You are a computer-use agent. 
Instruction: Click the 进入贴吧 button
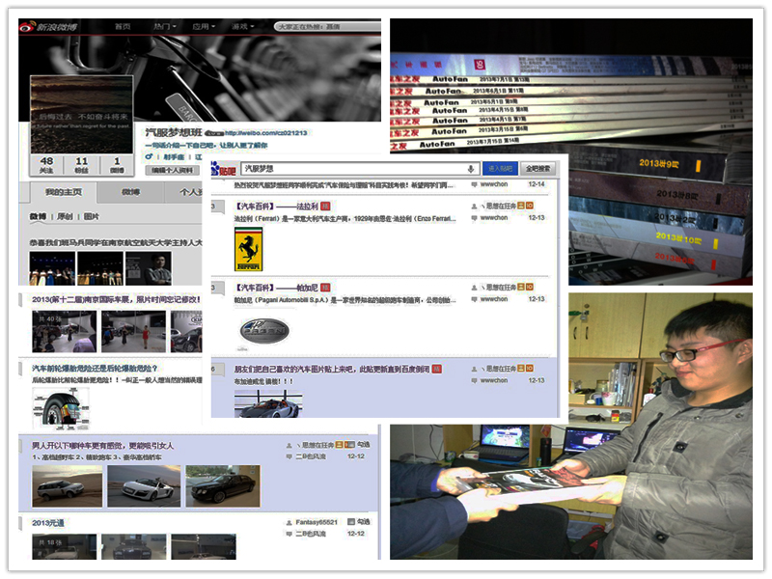pyautogui.click(x=500, y=169)
